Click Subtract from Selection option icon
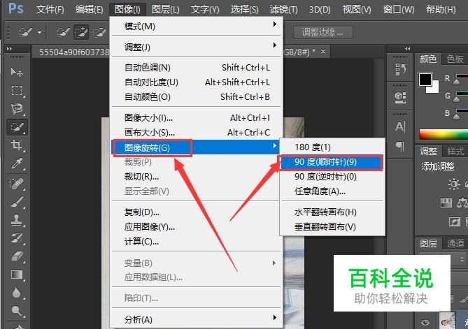The width and height of the screenshot is (468, 329). pos(99,32)
